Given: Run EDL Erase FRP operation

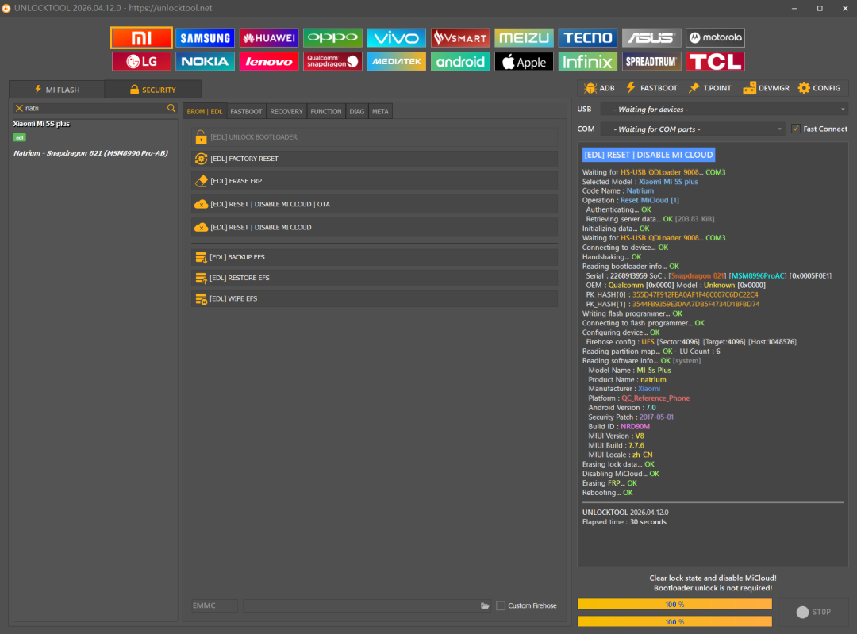Looking at the screenshot, I should (x=375, y=181).
